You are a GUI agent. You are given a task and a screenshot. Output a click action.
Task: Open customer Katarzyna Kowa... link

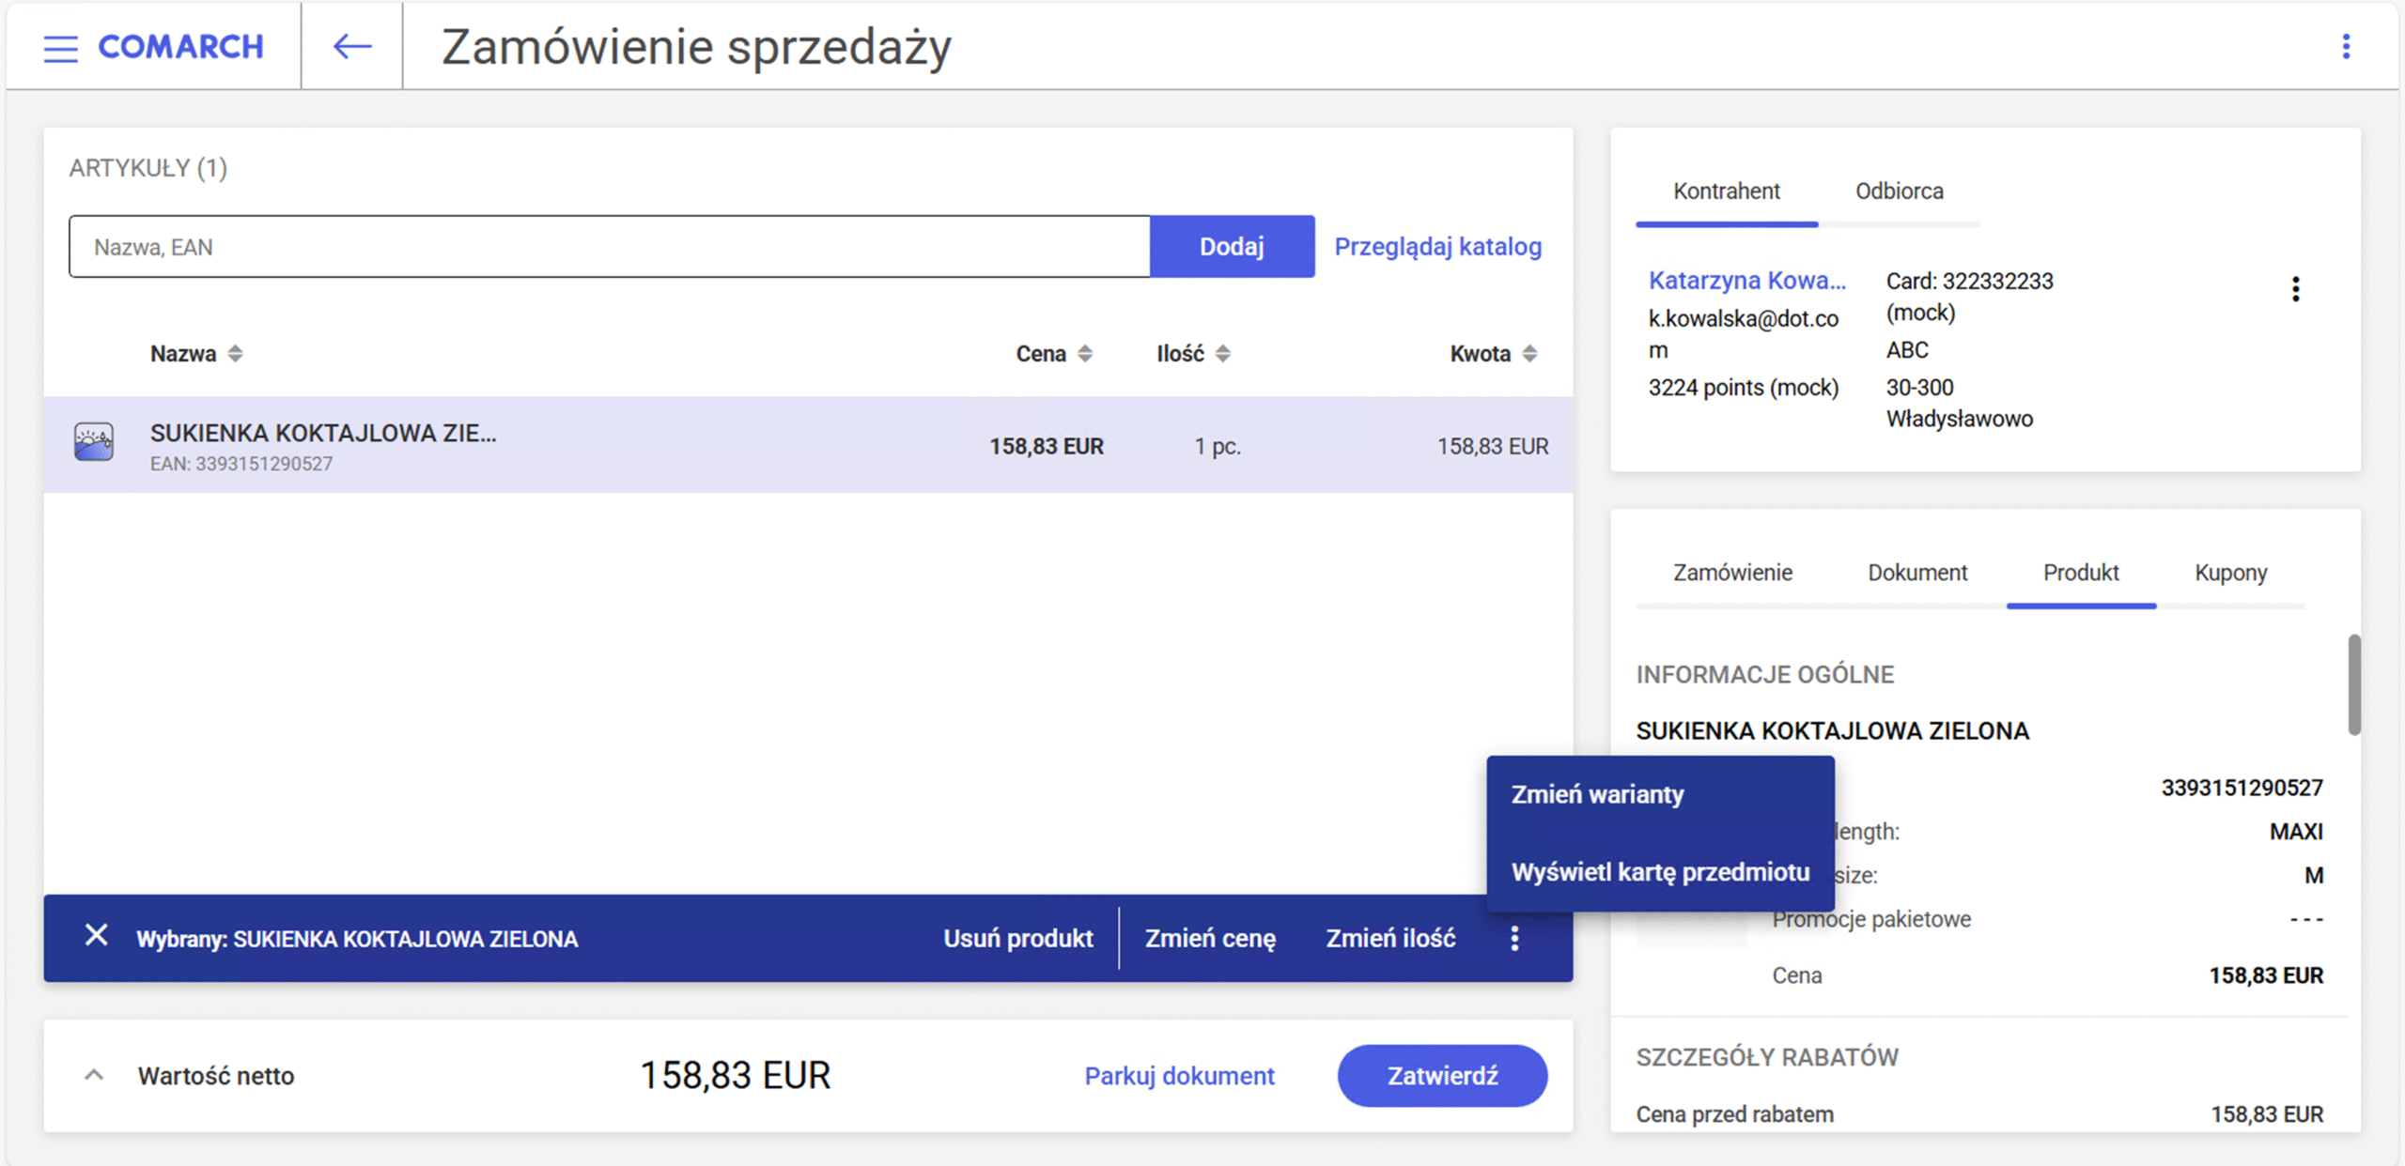pos(1746,281)
